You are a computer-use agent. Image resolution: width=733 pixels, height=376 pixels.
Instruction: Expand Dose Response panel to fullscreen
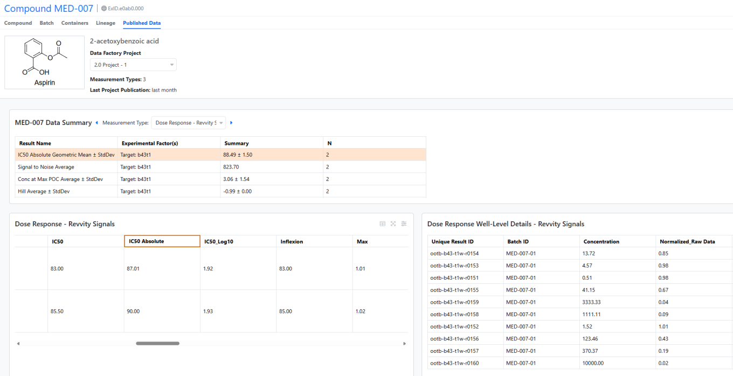coord(393,224)
